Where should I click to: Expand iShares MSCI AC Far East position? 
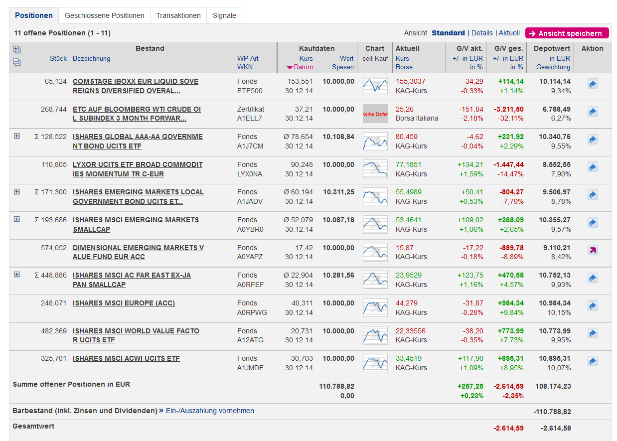click(x=17, y=275)
